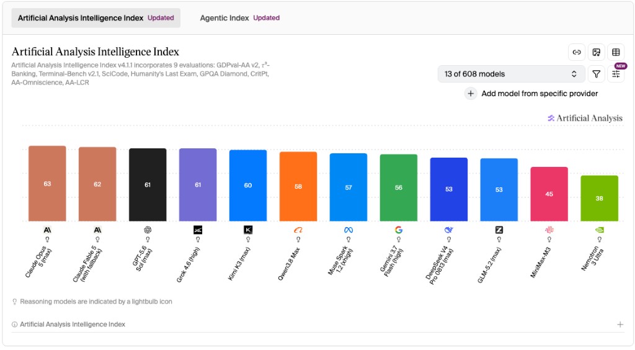Select the orange Qwen3.8 Max bar
The height and width of the screenshot is (350, 635).
298,187
